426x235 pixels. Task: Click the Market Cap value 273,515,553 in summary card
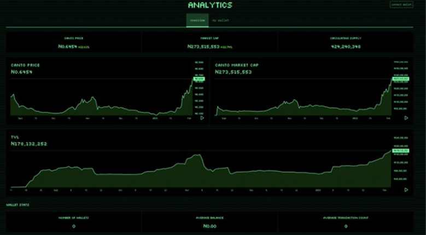(x=203, y=47)
